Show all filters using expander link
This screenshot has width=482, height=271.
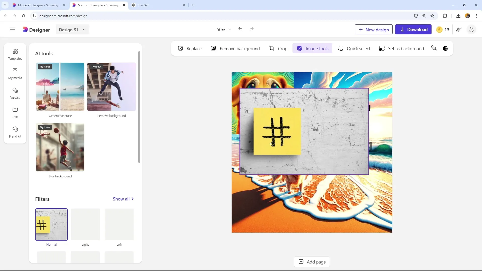124,199
